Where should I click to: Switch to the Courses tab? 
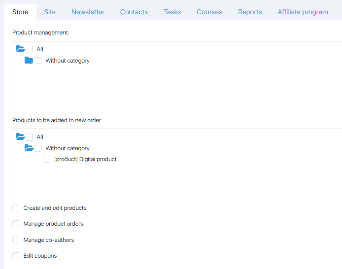(x=209, y=12)
